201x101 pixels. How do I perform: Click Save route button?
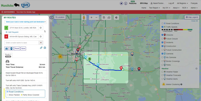[23, 49]
